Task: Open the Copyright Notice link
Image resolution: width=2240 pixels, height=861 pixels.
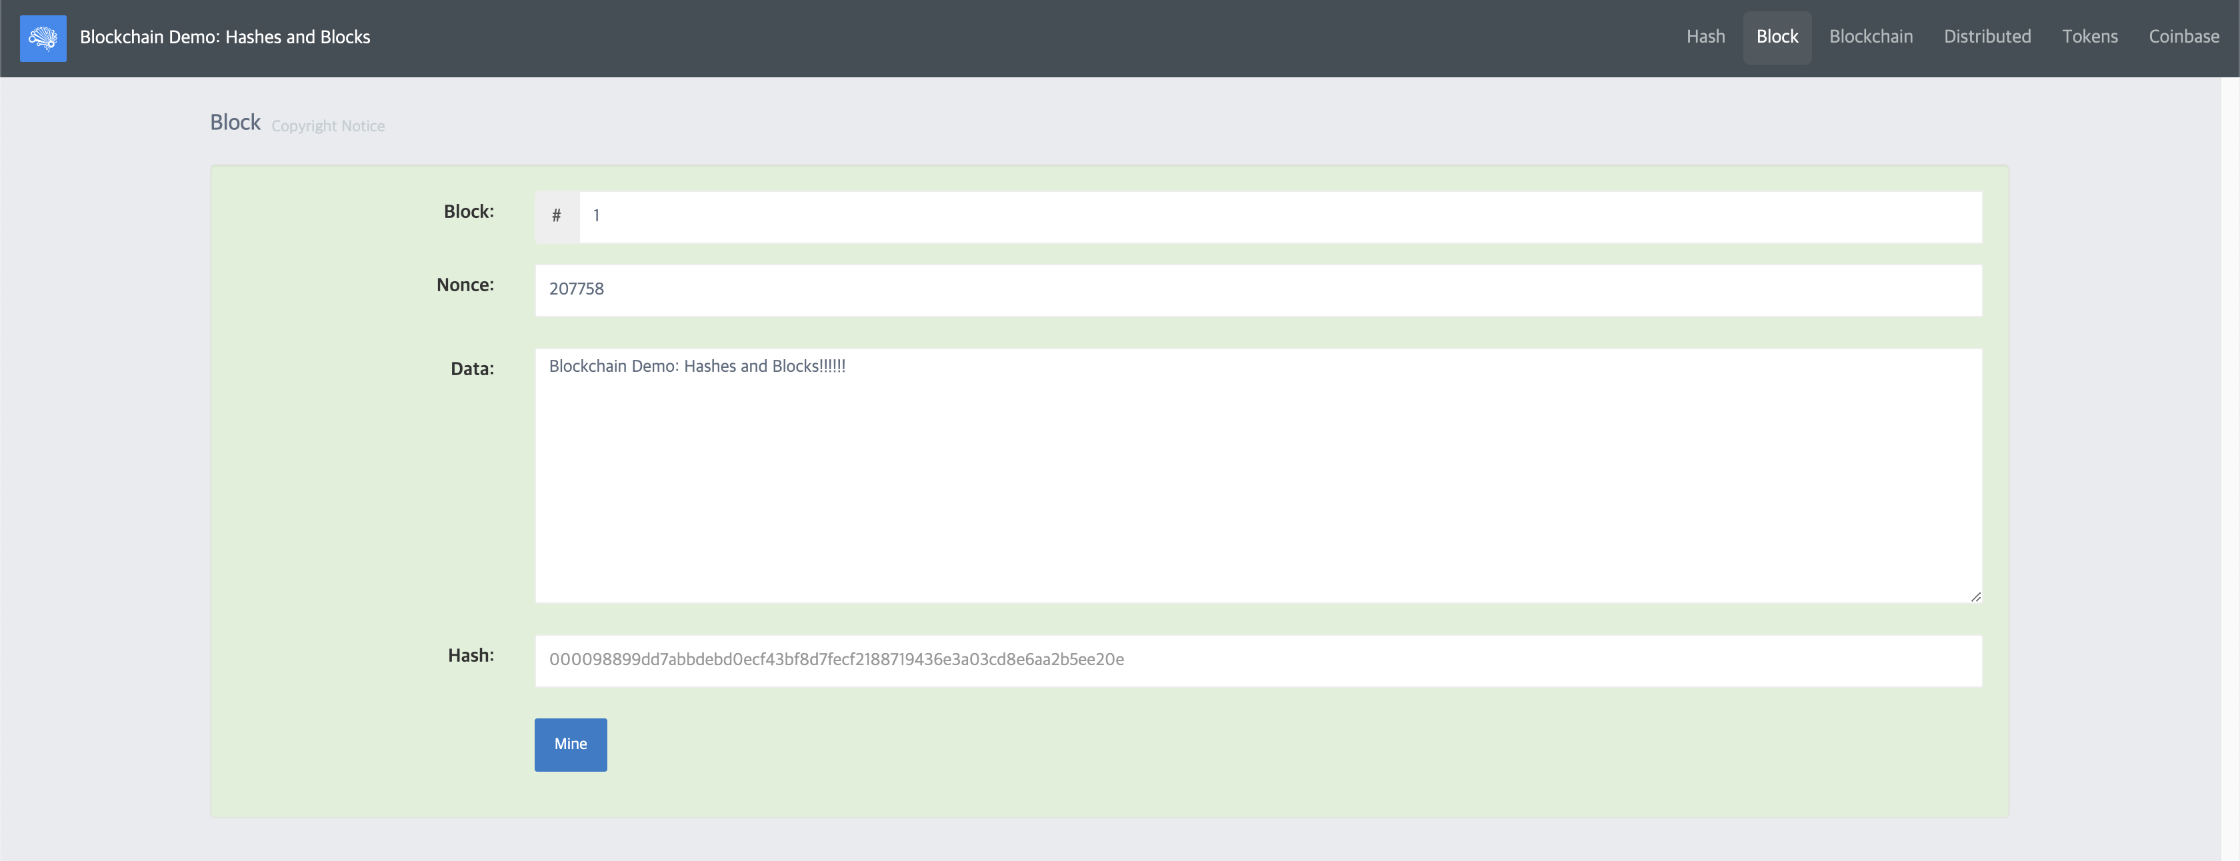Action: coord(327,127)
